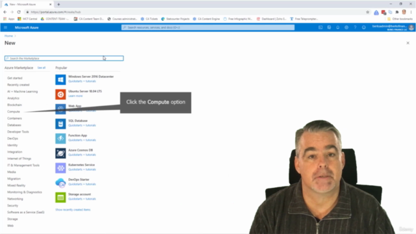
Task: Focus the Azure global search bar
Action: [x=208, y=27]
